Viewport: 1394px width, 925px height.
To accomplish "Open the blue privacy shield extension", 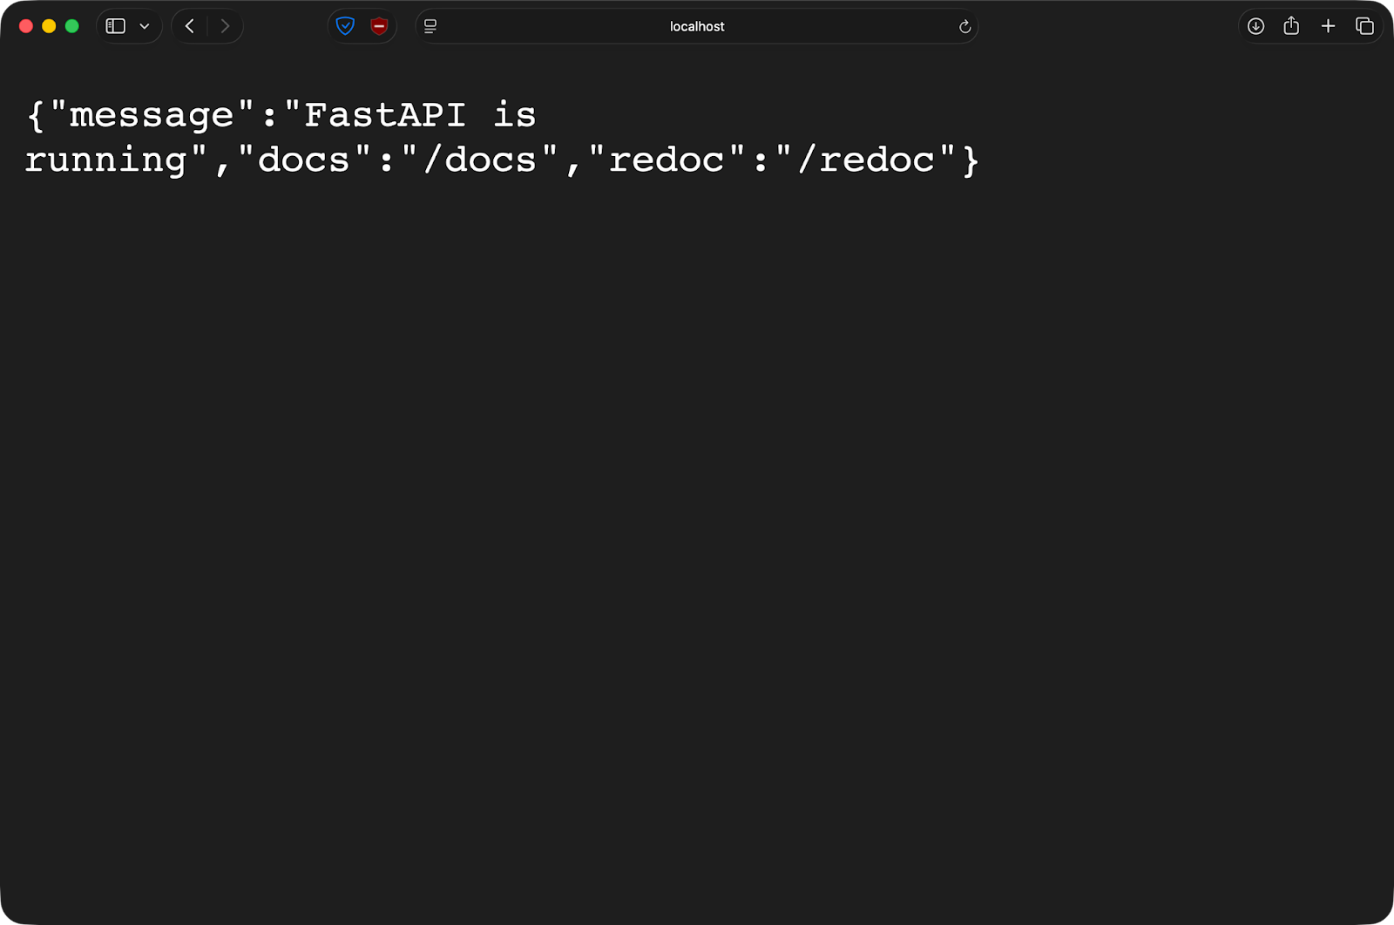I will [346, 26].
